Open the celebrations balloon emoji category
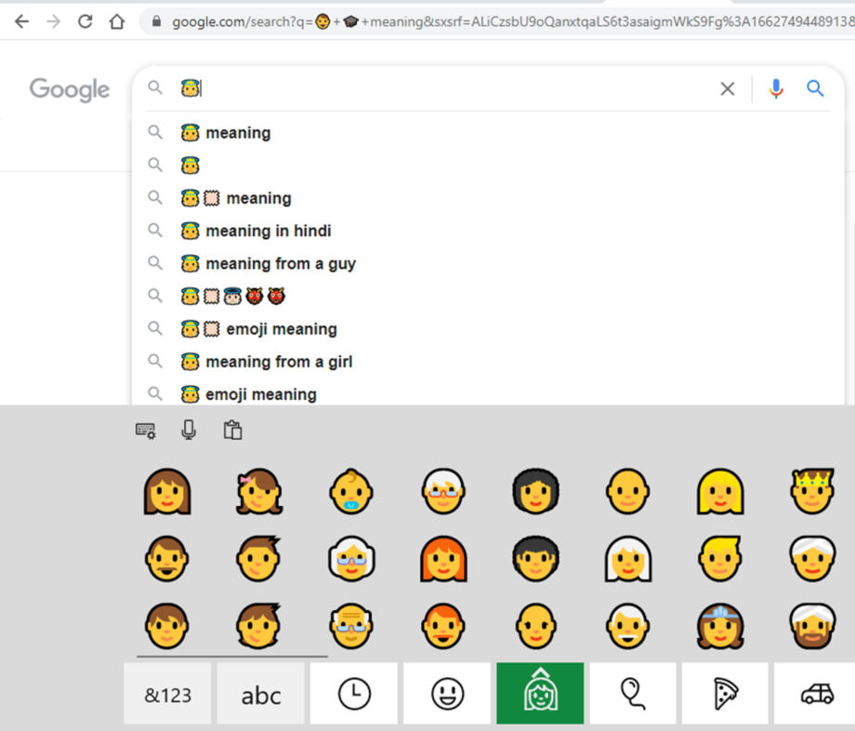Viewport: 855px width, 731px height. pos(632,693)
